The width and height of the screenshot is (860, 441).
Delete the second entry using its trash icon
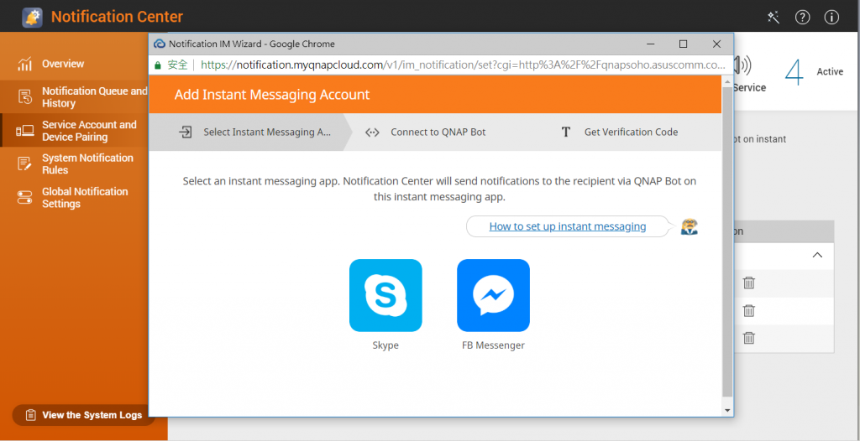tap(748, 310)
